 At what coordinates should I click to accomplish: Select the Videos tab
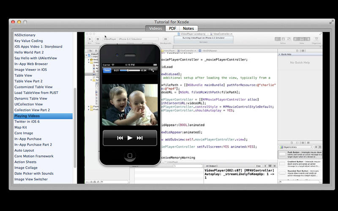[x=155, y=28]
